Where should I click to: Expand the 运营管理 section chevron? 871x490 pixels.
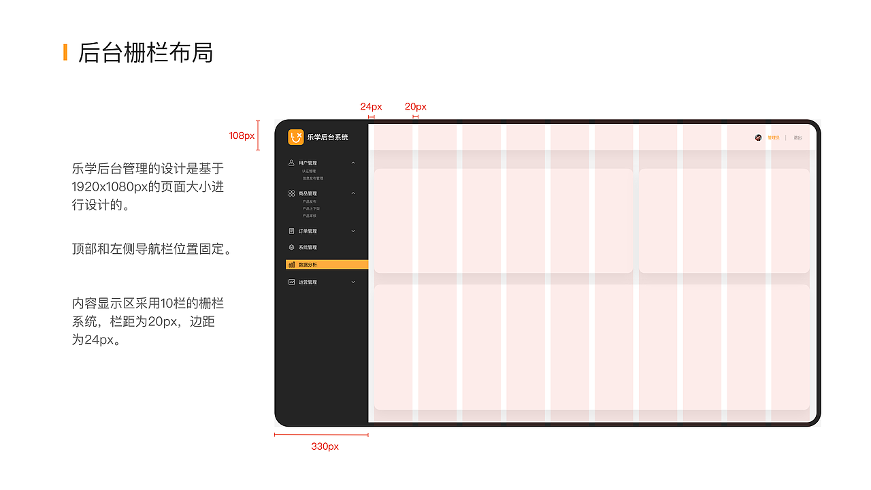click(353, 282)
